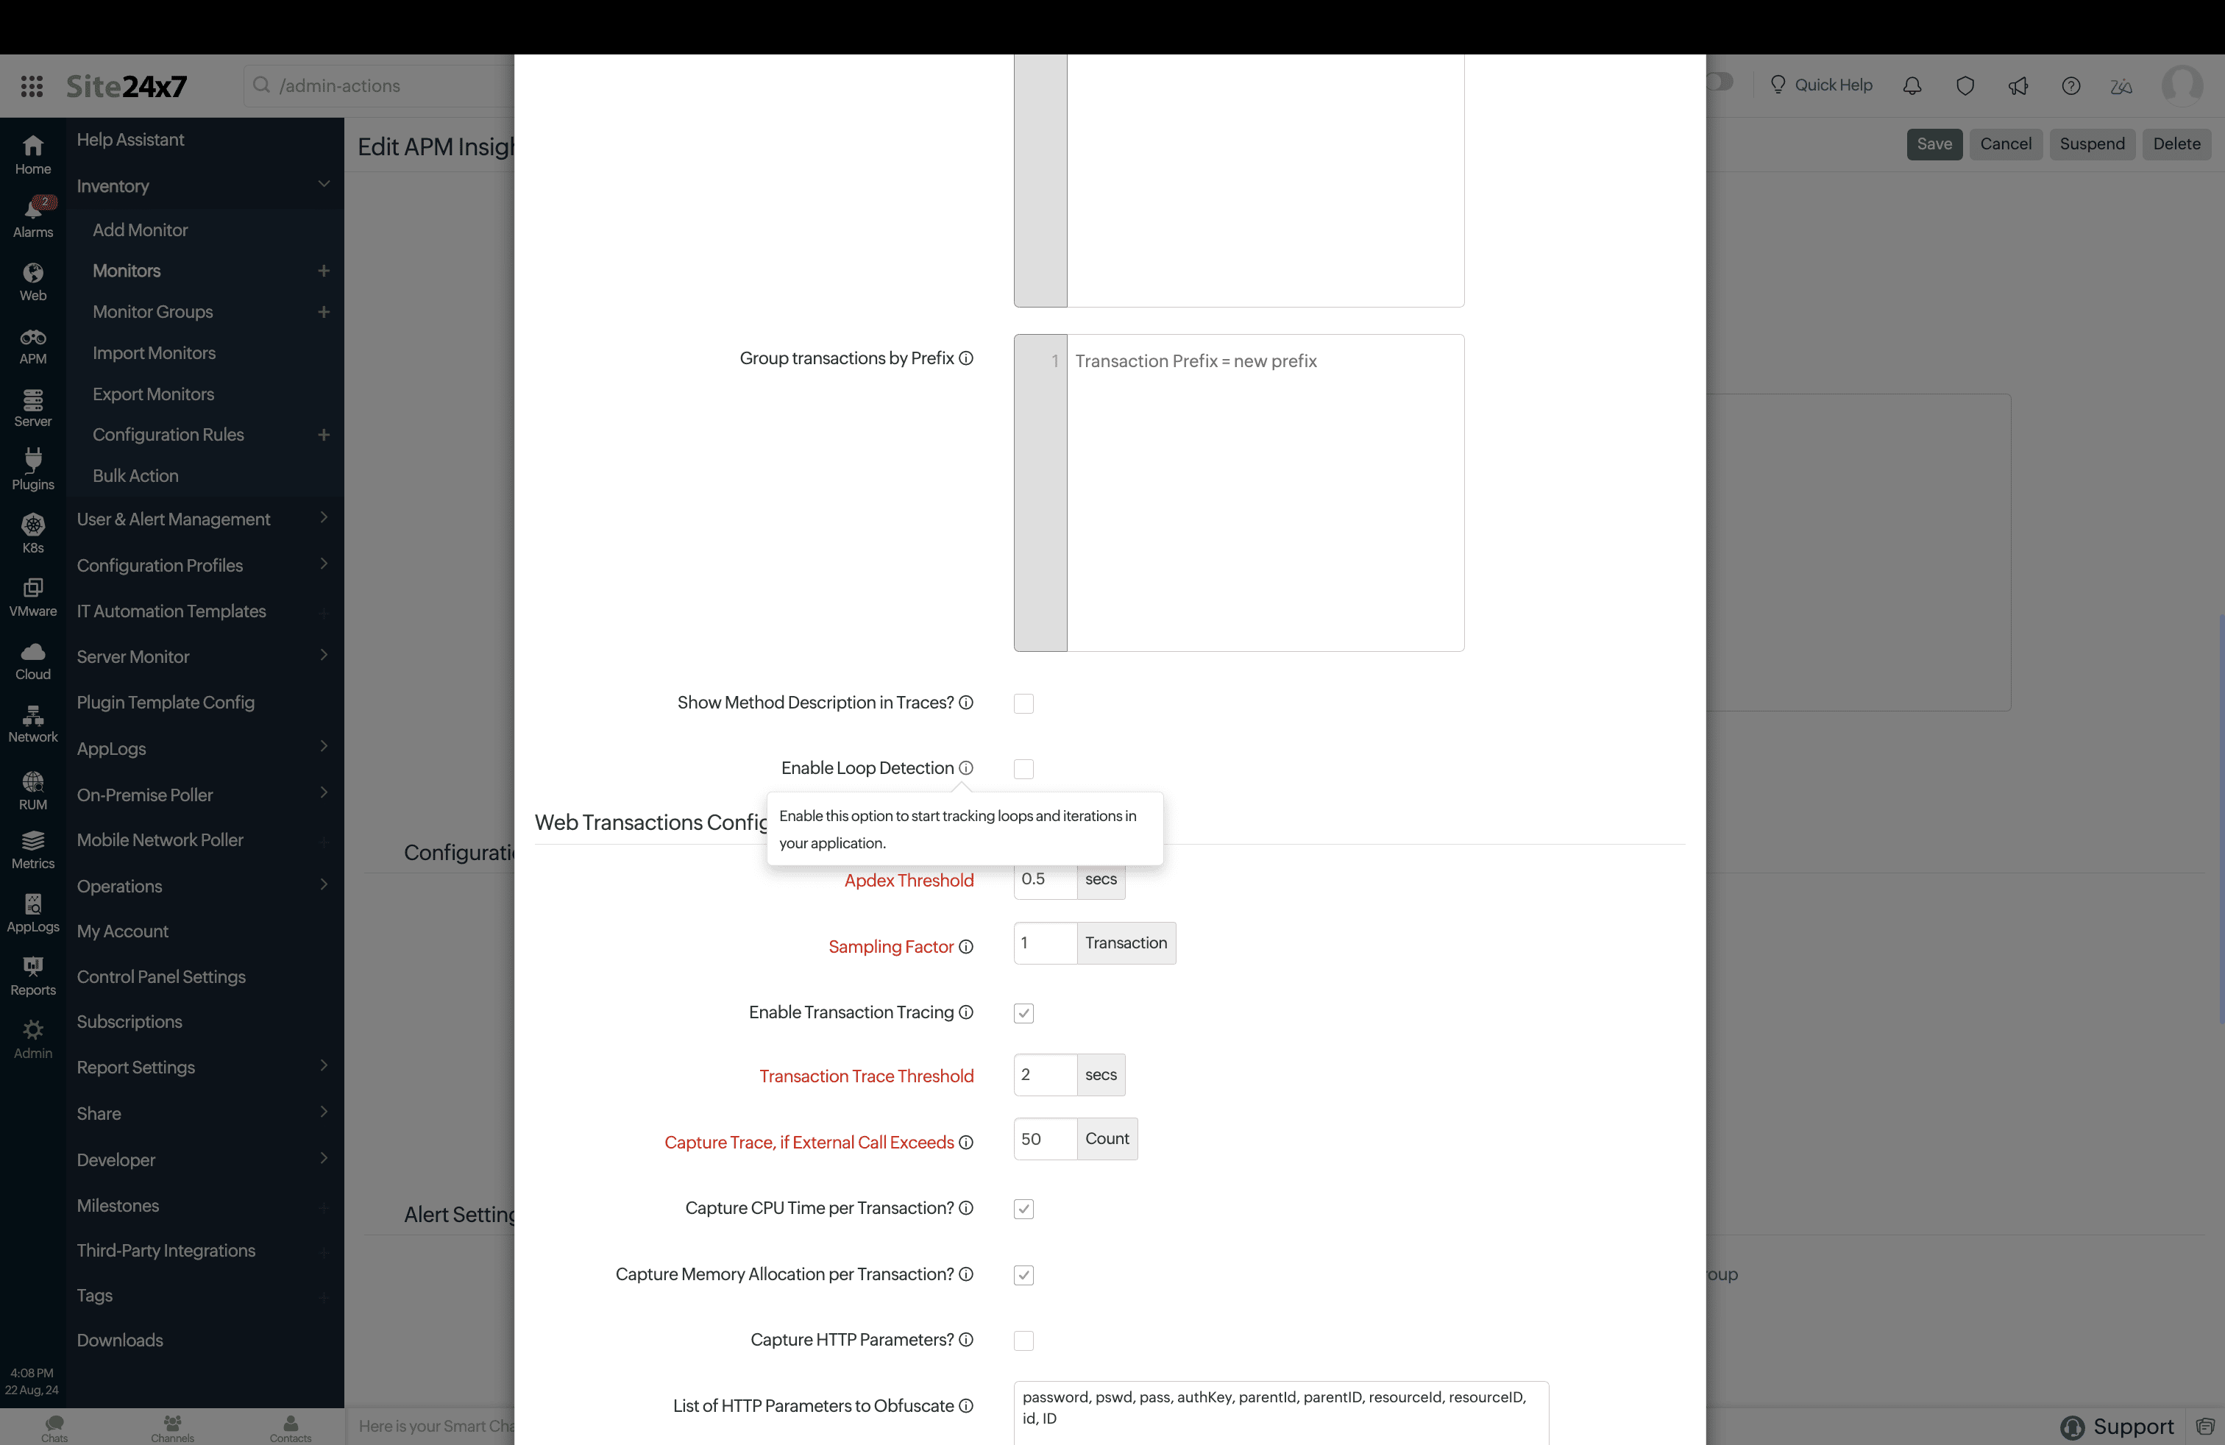The image size is (2225, 1445).
Task: Click Save button on APM Insight
Action: click(x=1933, y=144)
